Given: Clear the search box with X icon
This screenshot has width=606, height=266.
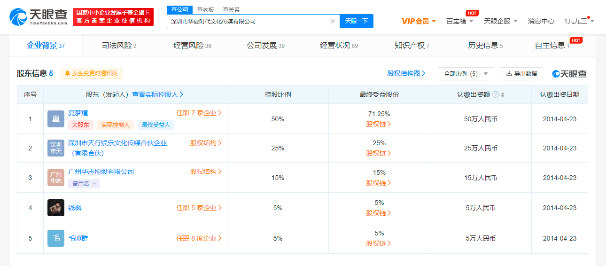Looking at the screenshot, I should coord(333,21).
